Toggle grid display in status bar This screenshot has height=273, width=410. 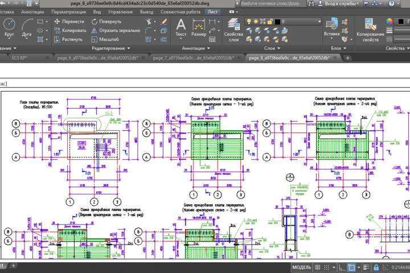318,267
